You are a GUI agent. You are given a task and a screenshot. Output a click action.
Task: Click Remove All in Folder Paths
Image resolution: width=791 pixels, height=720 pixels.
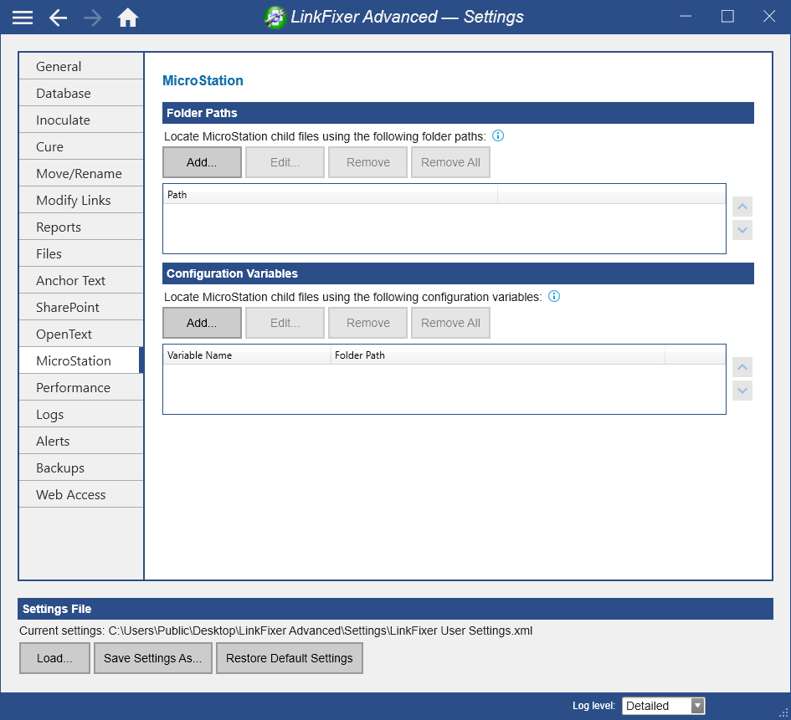pos(450,162)
